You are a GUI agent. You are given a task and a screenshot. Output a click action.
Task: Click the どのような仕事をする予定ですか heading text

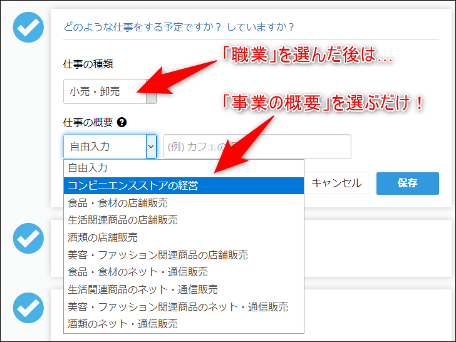[x=179, y=27]
